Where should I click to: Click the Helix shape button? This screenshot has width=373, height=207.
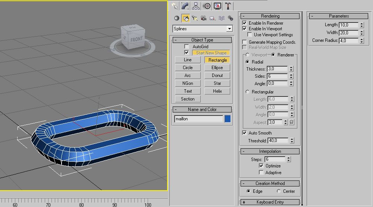click(217, 91)
